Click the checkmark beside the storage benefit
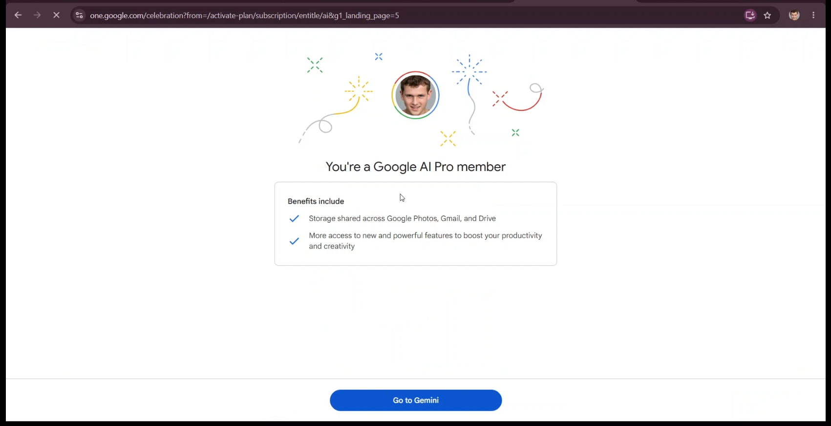This screenshot has height=426, width=831. coord(294,218)
